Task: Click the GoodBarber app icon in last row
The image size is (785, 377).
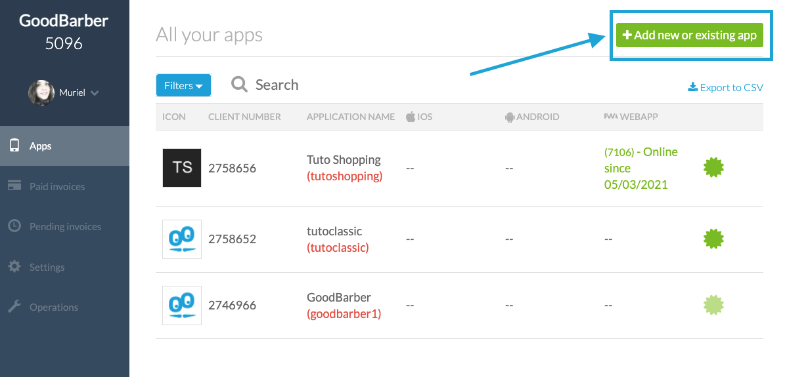Action: coord(182,306)
